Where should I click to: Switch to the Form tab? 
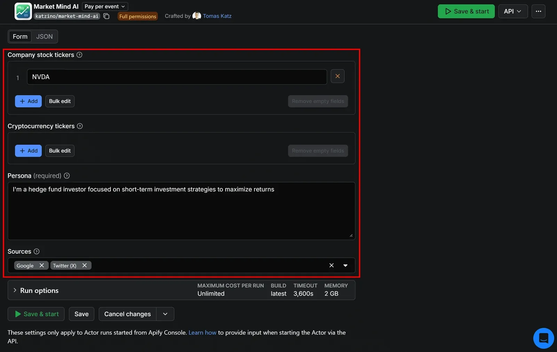20,37
